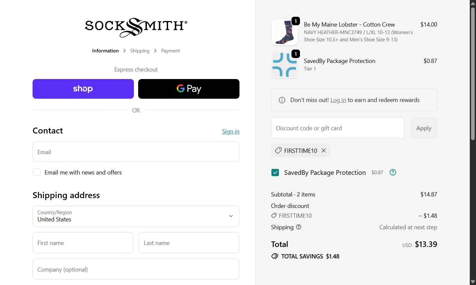Click the tag icon on FIRSTTIME10 chip

[278, 151]
